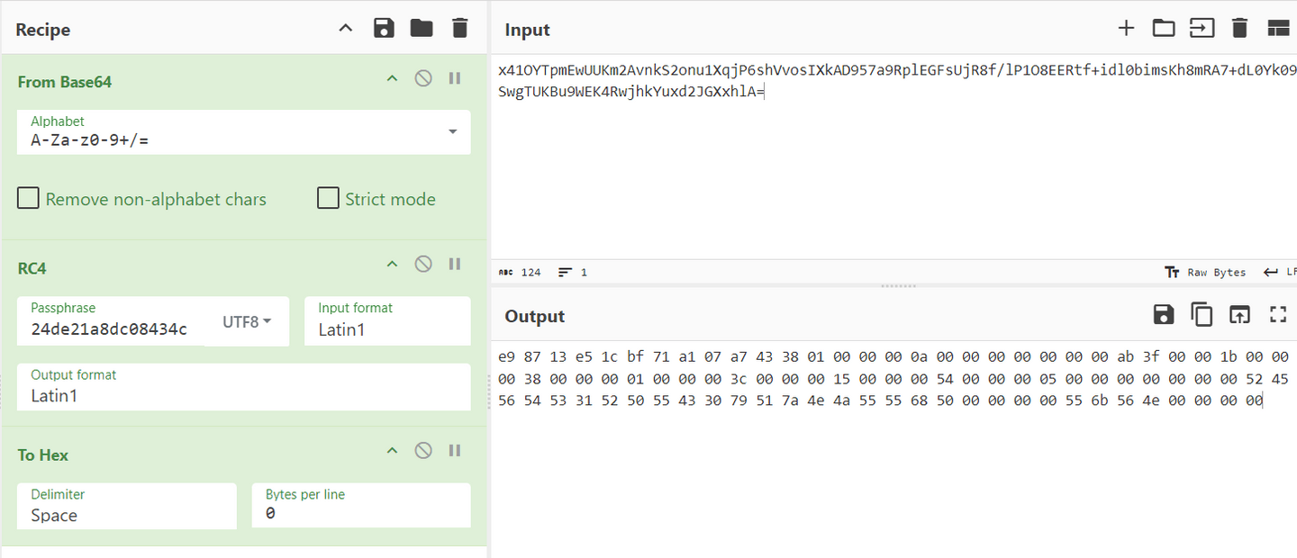Save output to file
The height and width of the screenshot is (558, 1297).
click(1164, 315)
